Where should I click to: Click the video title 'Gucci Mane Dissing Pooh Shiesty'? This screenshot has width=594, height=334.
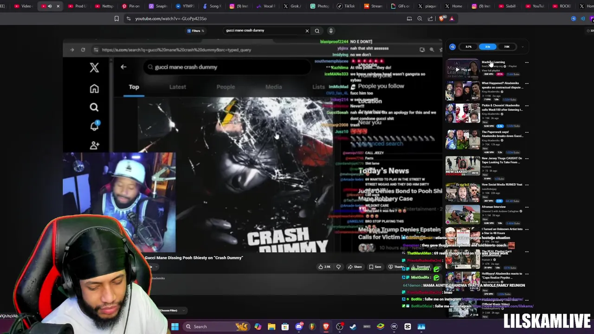(x=194, y=257)
